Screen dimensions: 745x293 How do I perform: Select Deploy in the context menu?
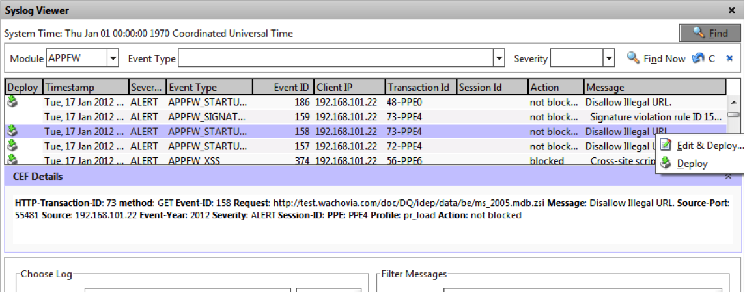(692, 164)
